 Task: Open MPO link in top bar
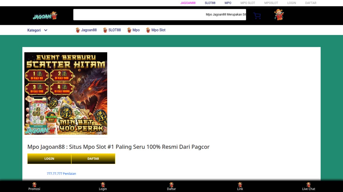point(228,3)
